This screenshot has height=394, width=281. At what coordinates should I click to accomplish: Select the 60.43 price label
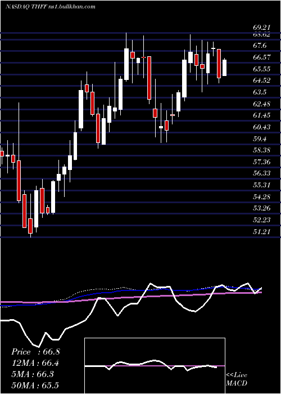tap(262, 127)
